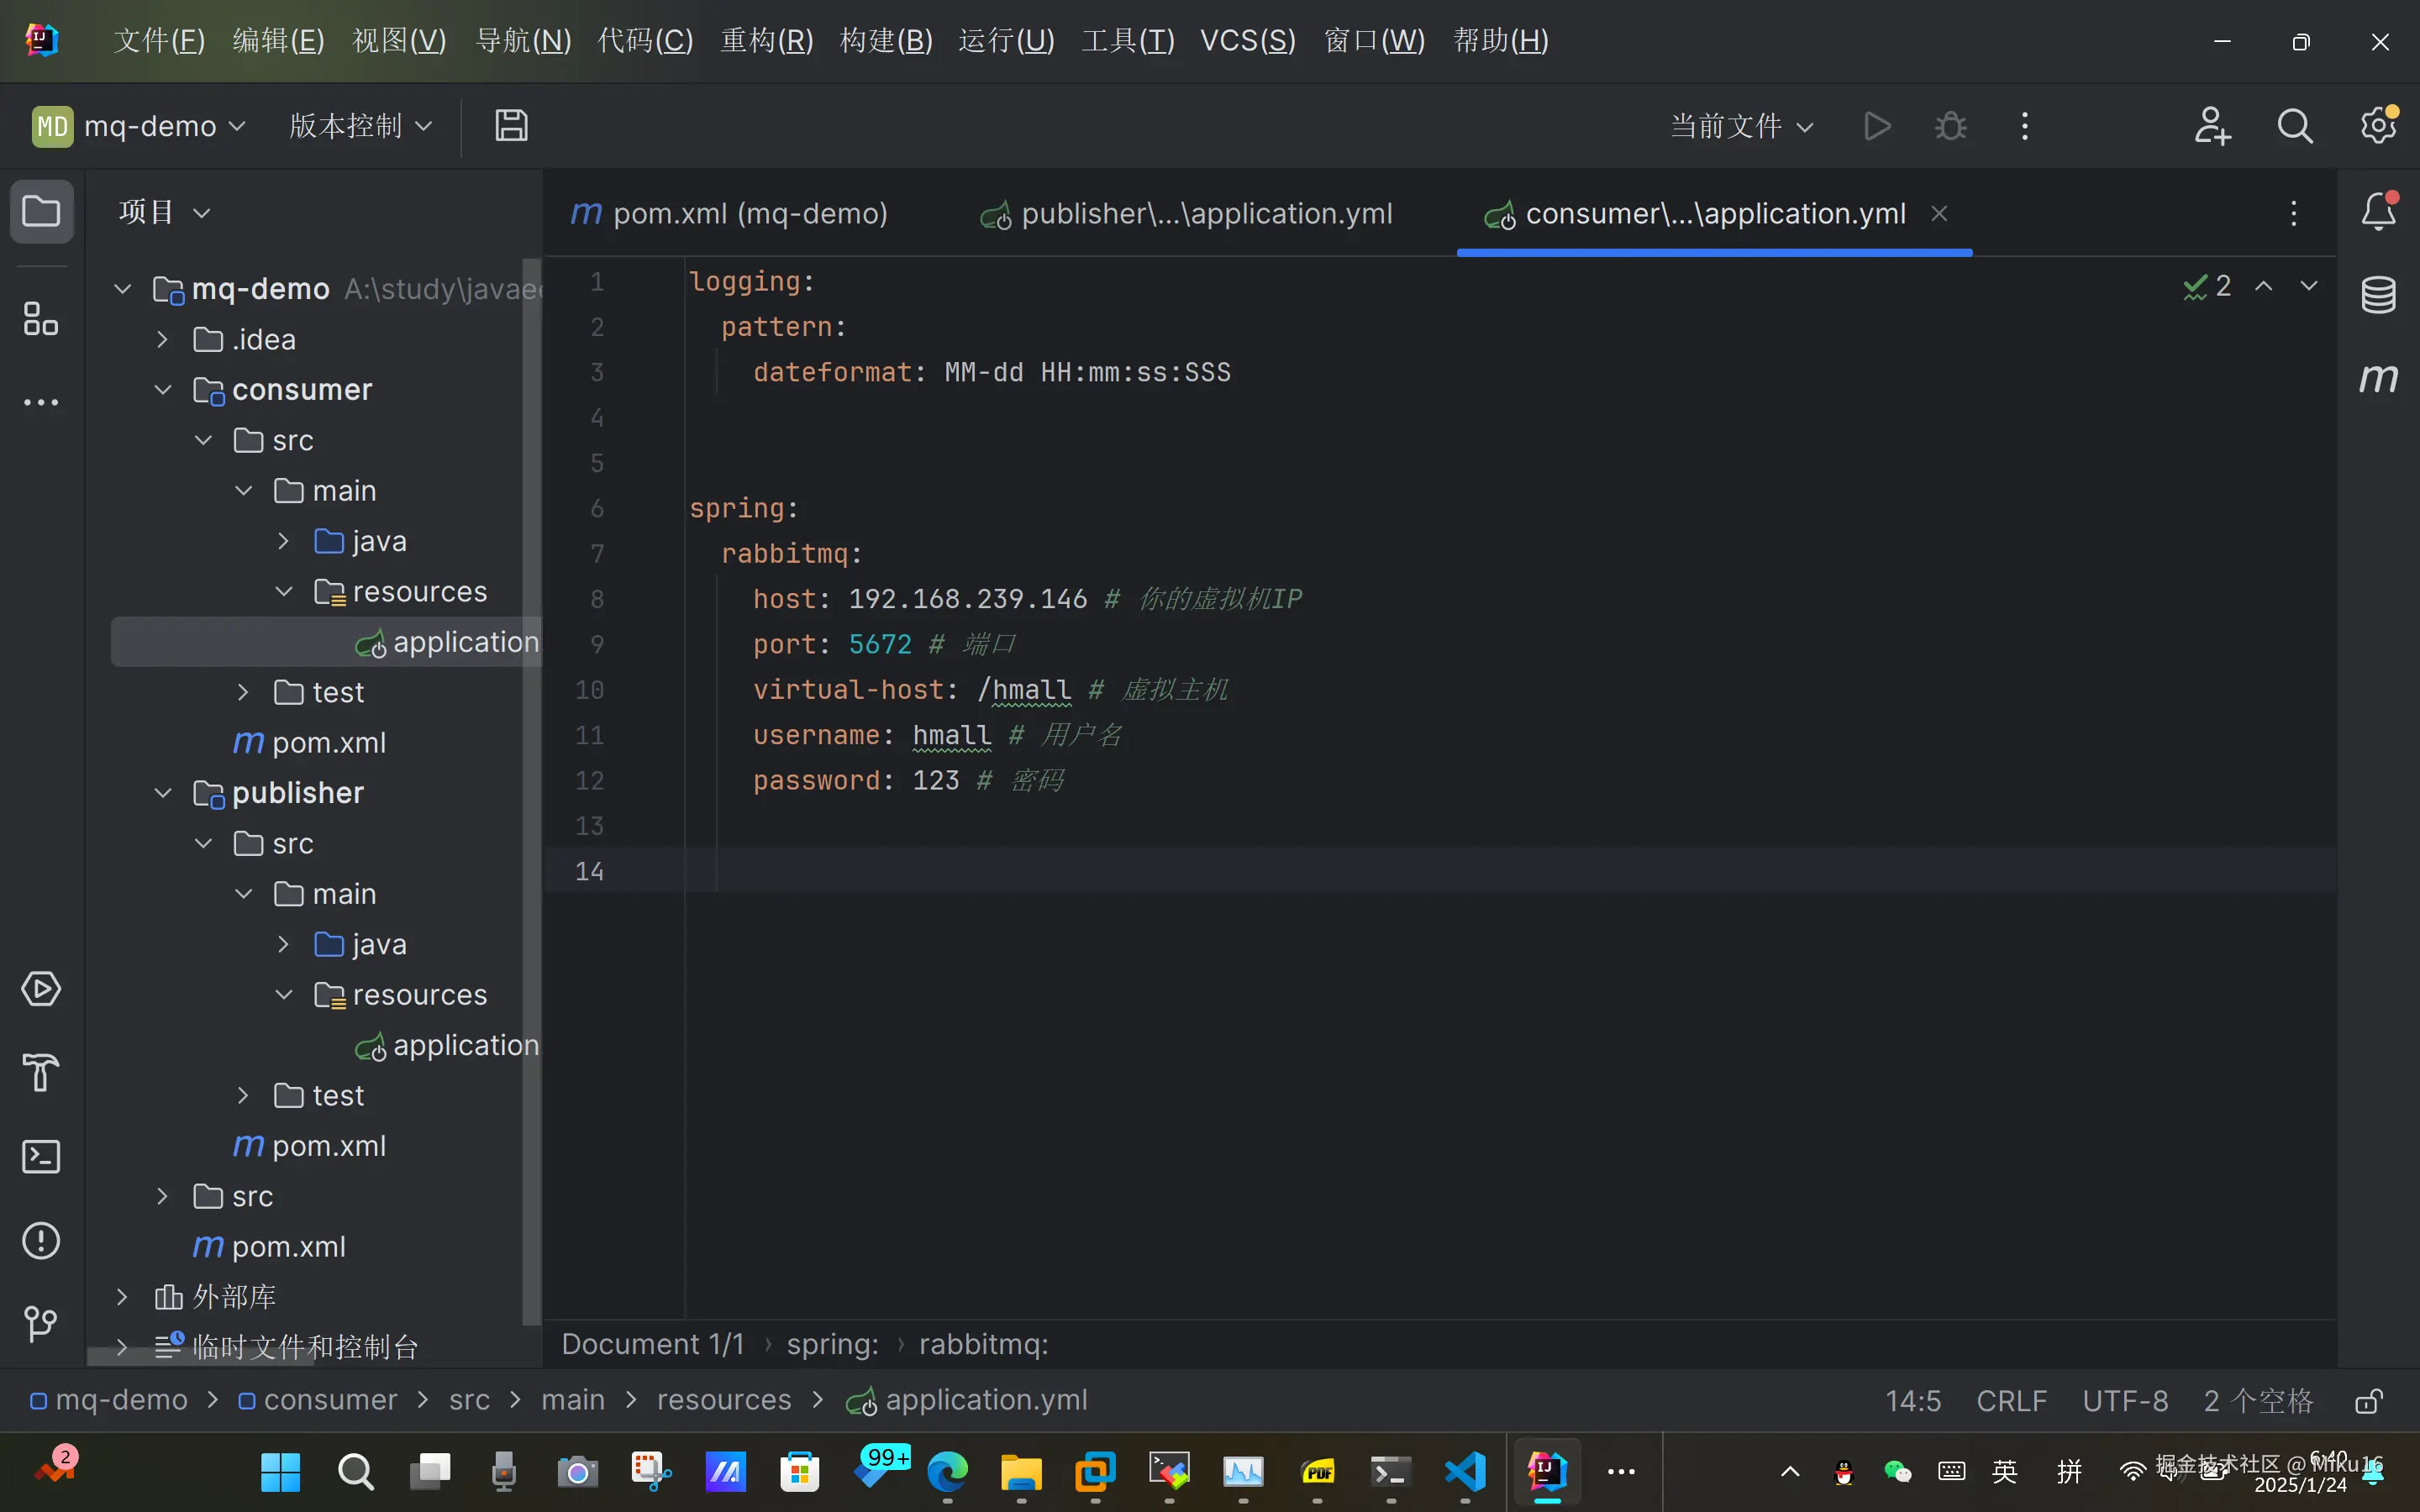Open notifications bell panel
The width and height of the screenshot is (2420, 1512).
point(2378,212)
